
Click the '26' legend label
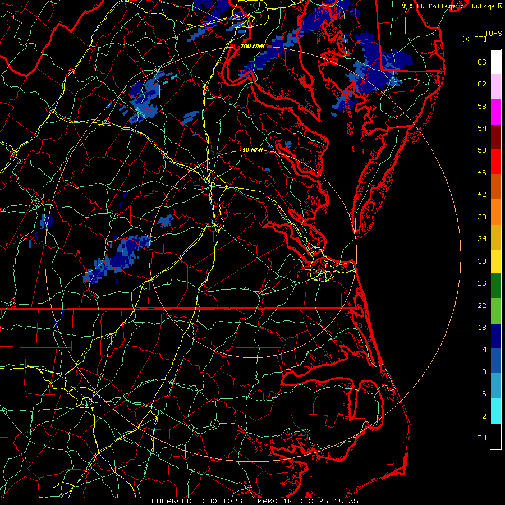482,283
